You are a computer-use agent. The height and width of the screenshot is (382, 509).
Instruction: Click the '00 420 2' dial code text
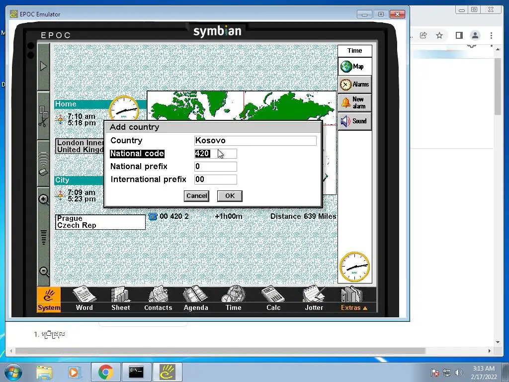pyautogui.click(x=174, y=216)
